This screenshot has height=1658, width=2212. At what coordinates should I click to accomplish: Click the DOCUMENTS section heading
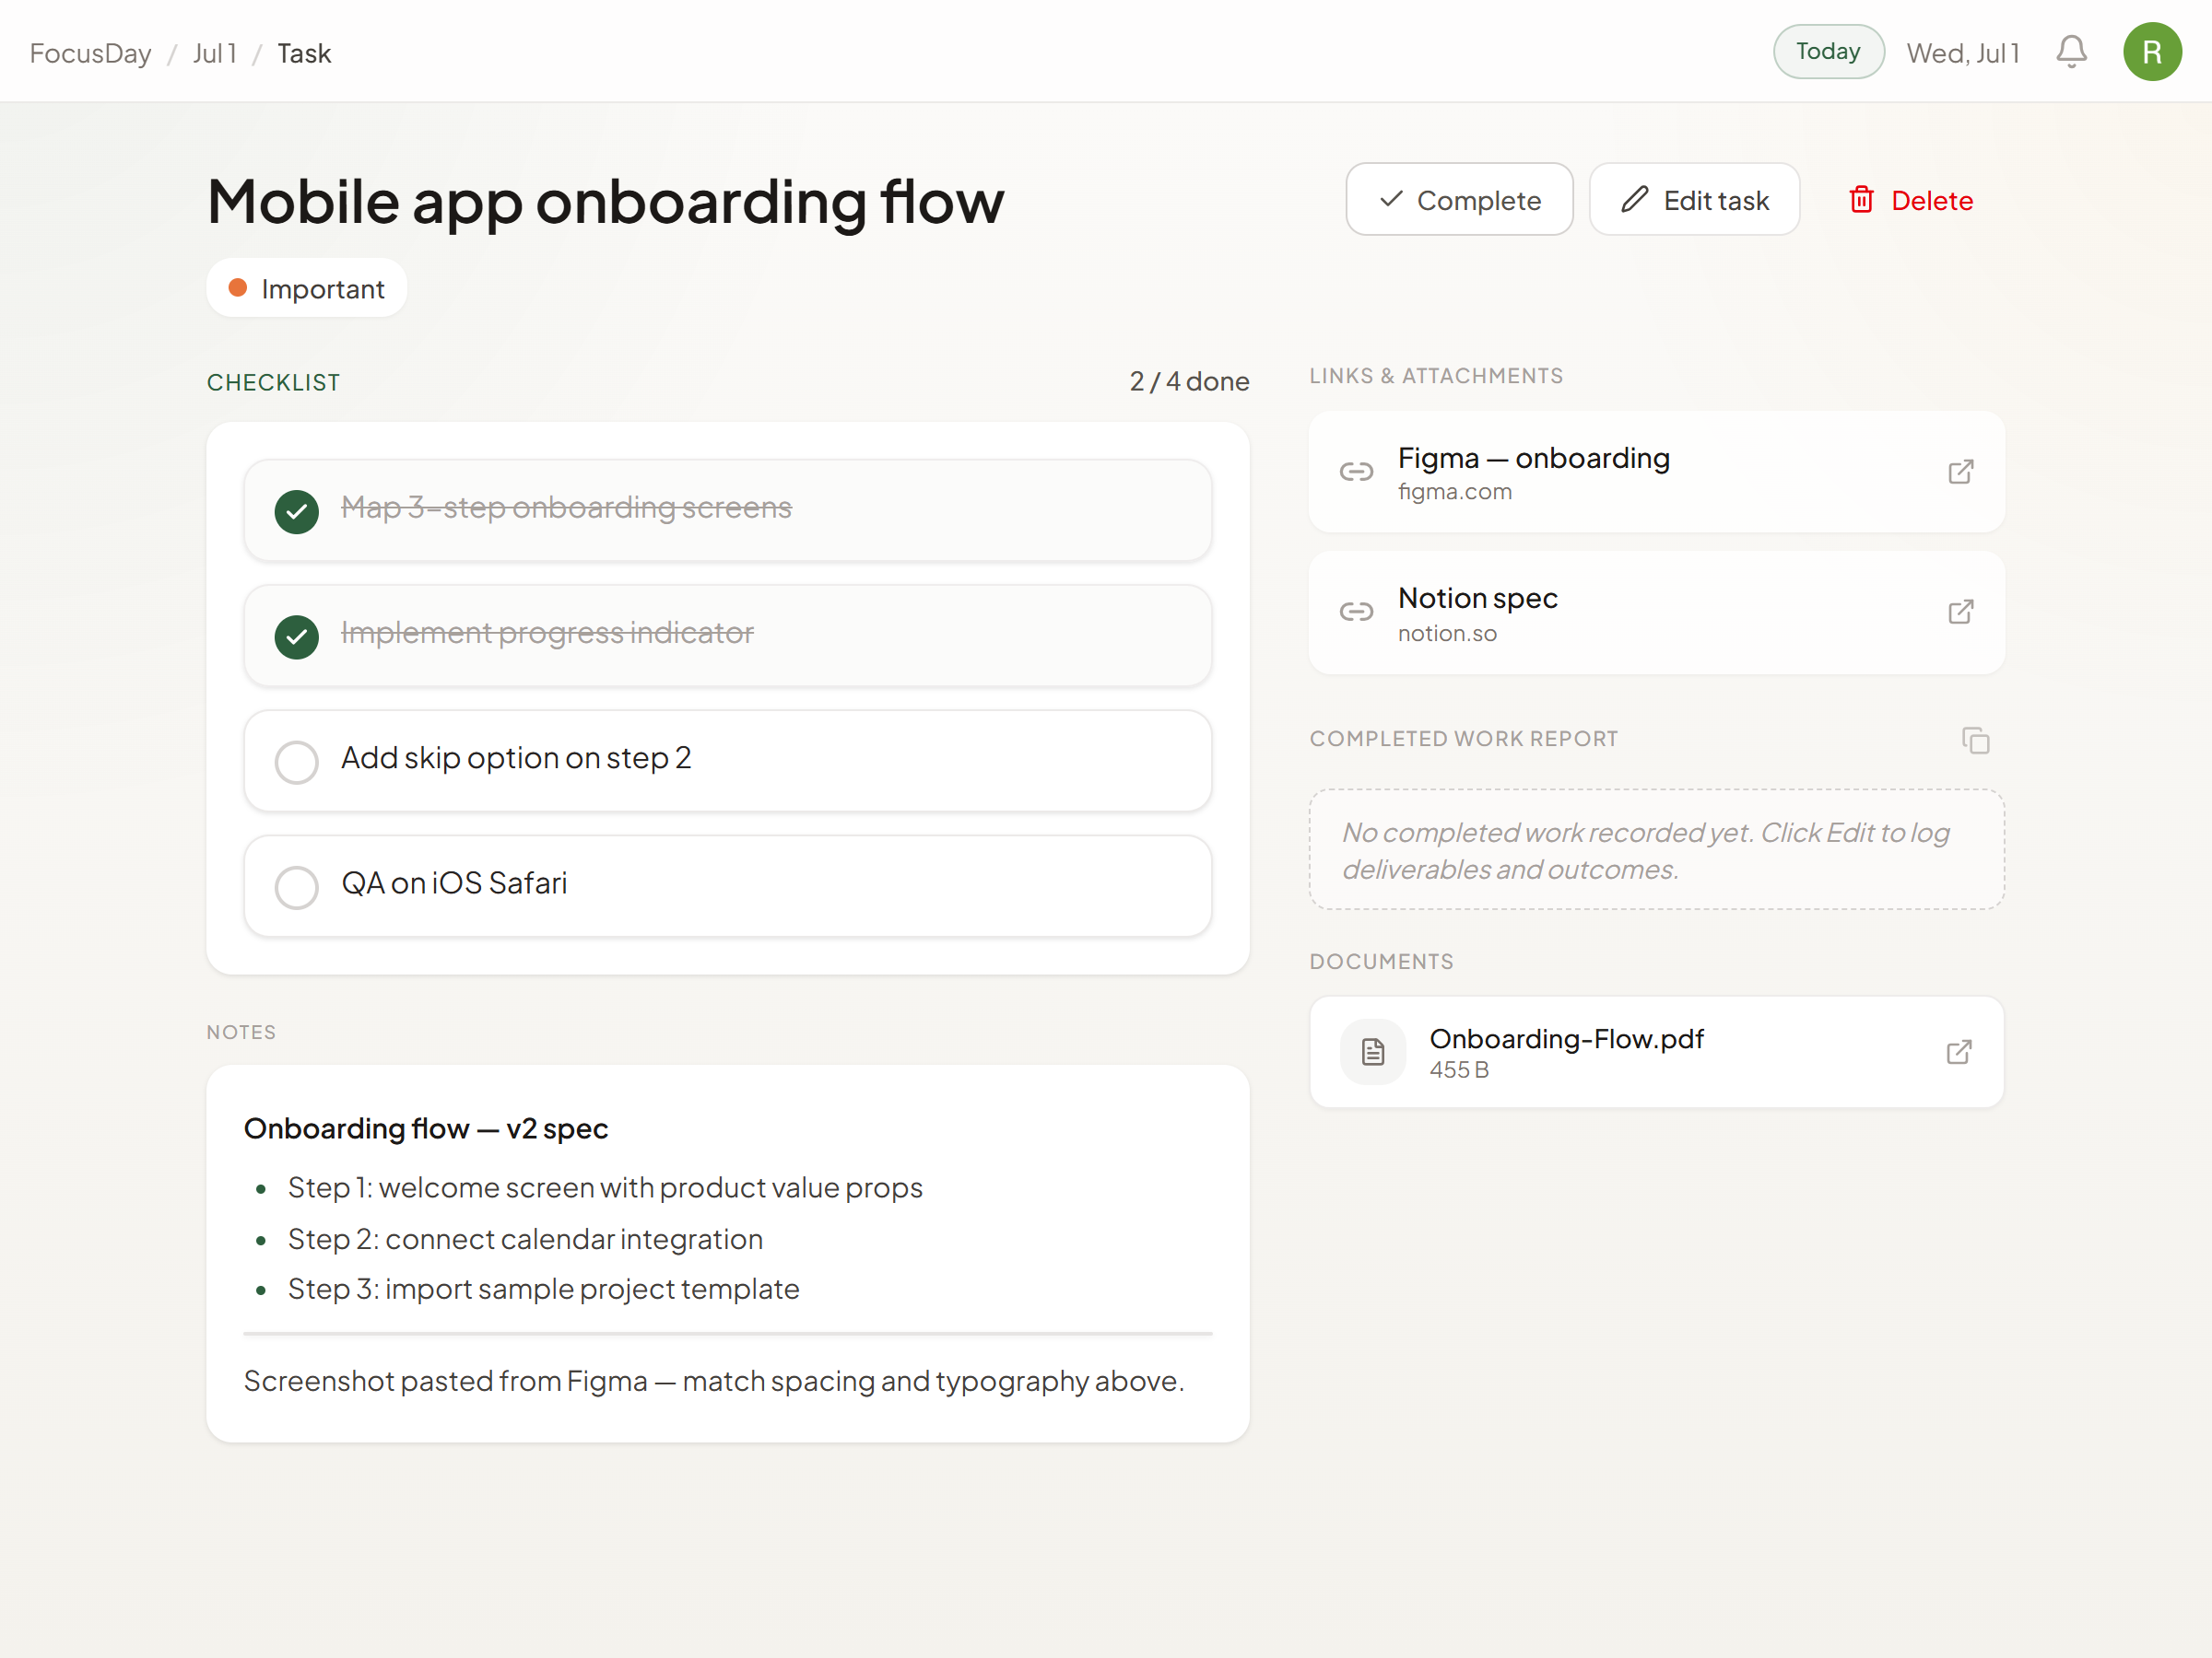pyautogui.click(x=1381, y=962)
